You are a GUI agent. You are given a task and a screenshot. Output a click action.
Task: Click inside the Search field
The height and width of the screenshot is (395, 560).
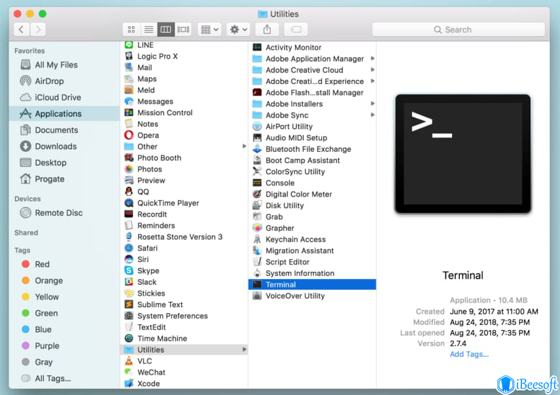[458, 29]
